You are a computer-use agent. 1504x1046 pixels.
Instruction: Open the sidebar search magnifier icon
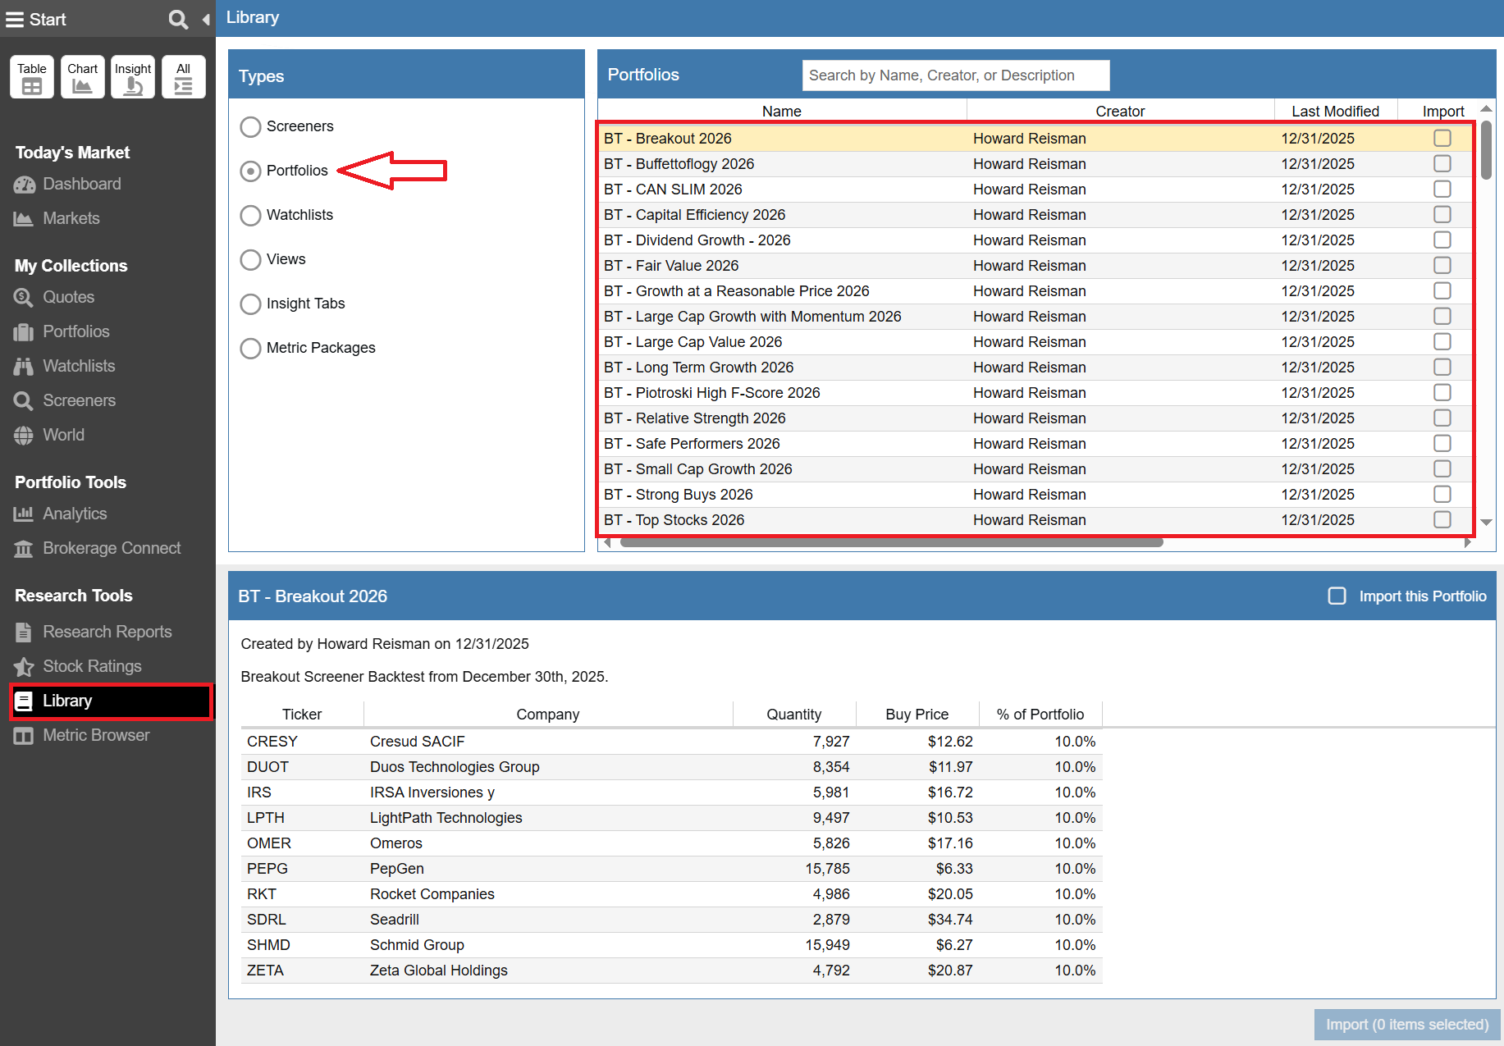(177, 19)
